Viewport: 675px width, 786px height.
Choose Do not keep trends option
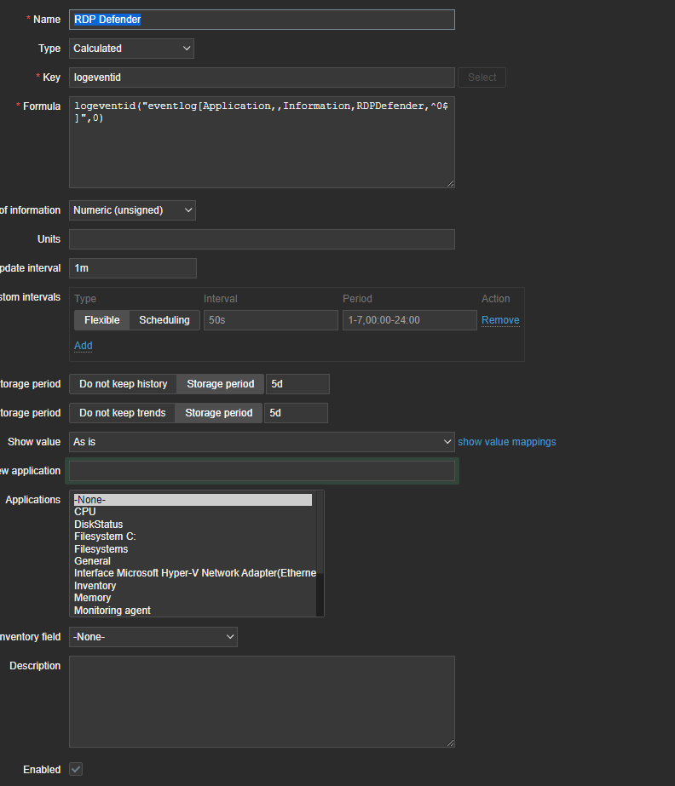point(122,413)
